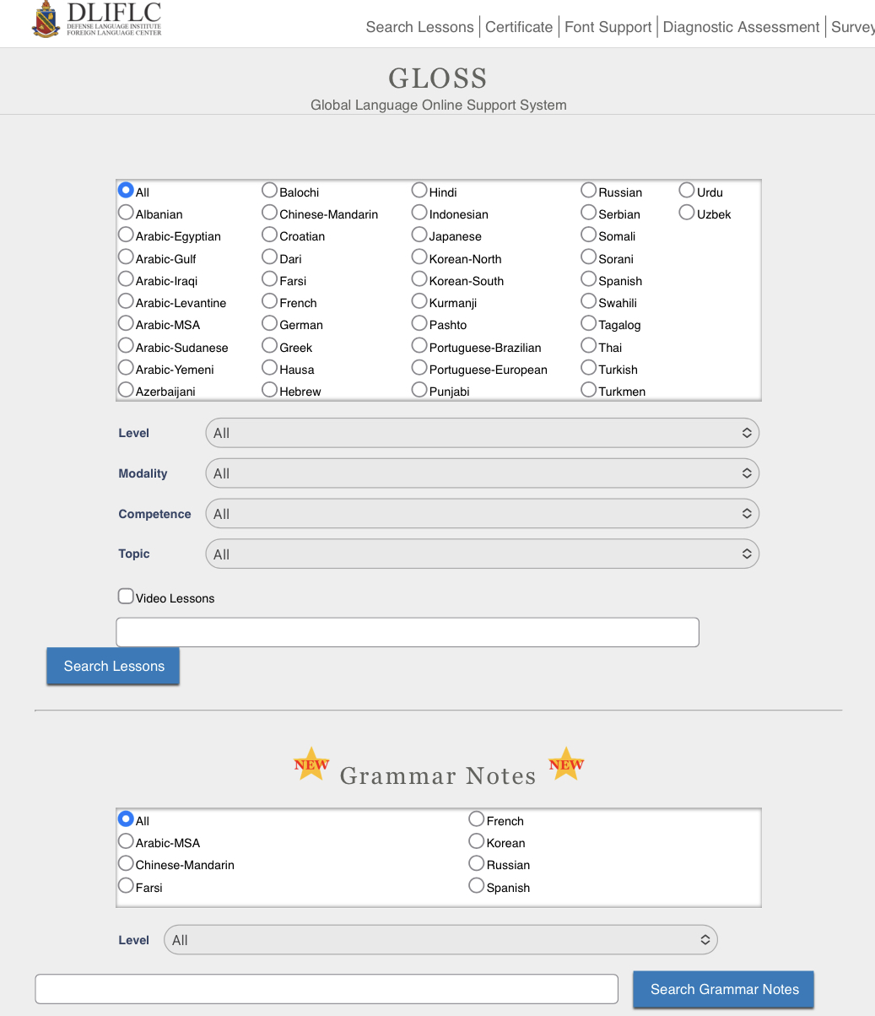Select the Balochi radio button
Image resolution: width=875 pixels, height=1016 pixels.
269,191
